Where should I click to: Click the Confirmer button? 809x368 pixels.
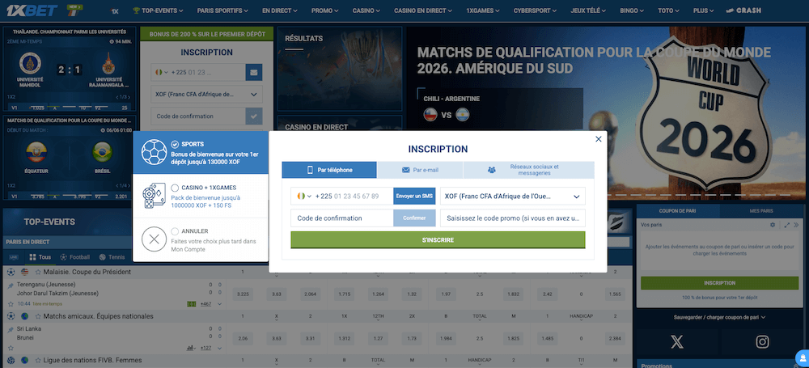(x=414, y=218)
